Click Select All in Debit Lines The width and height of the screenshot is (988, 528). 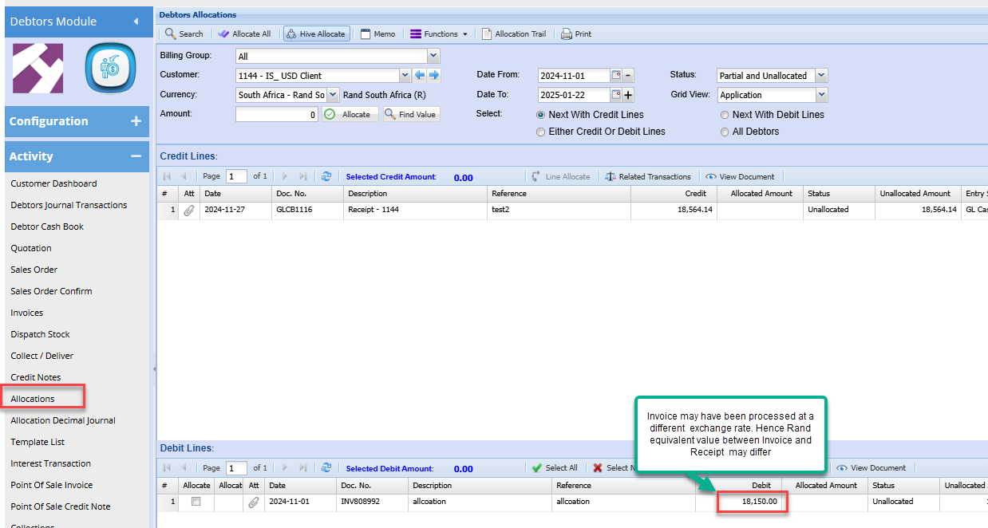[555, 468]
